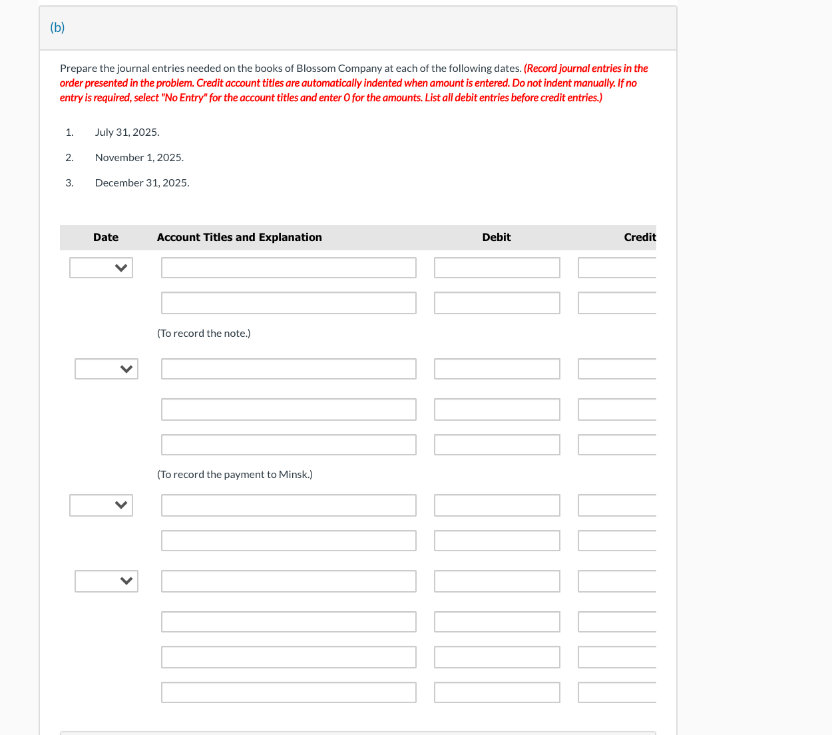832x735 pixels.
Task: Open the bottom Date dropdown selector
Action: [x=106, y=581]
